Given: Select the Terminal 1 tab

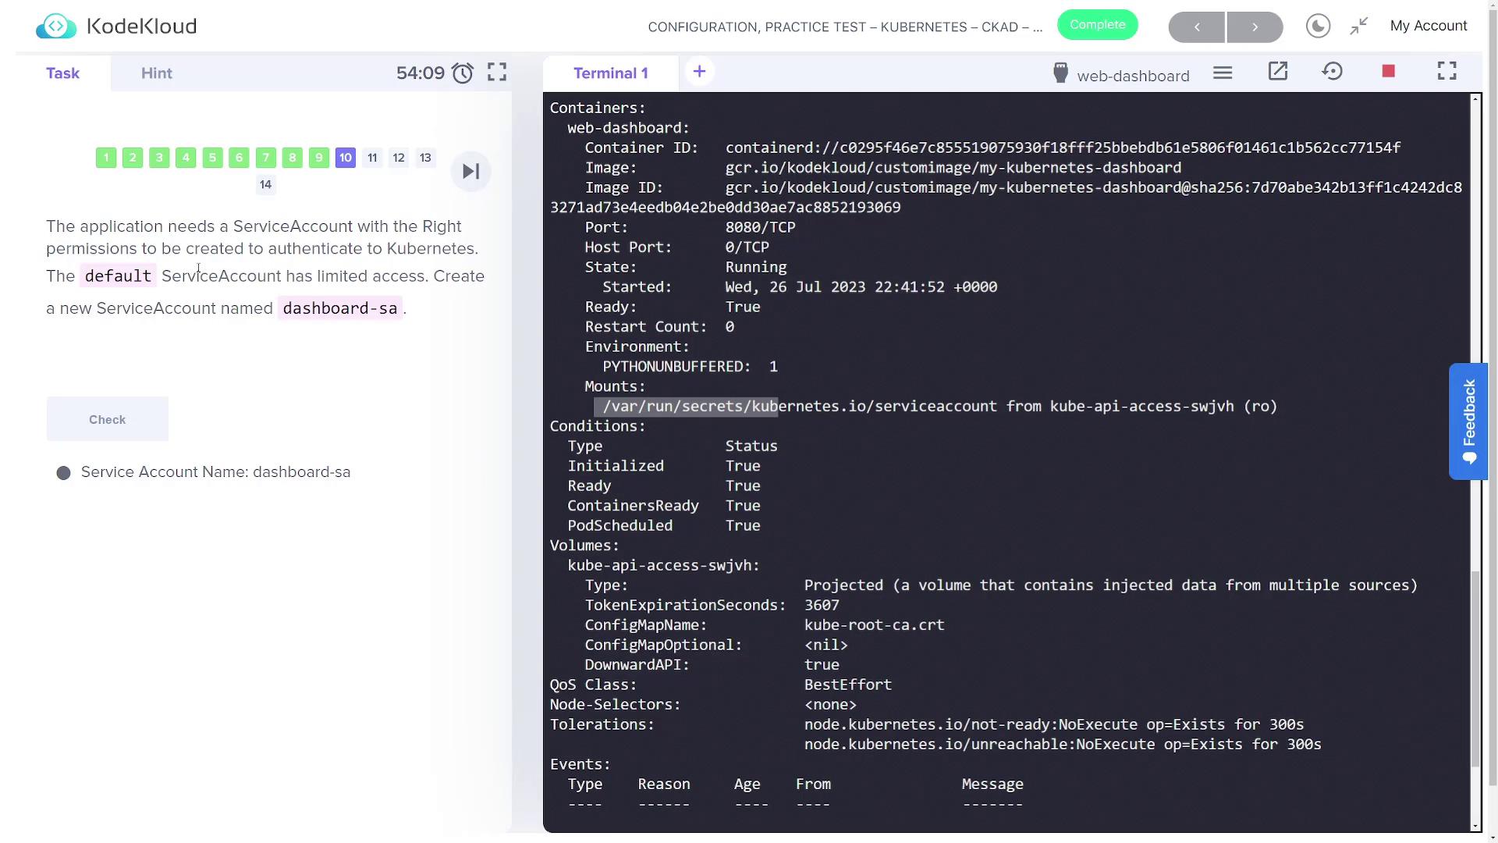Looking at the screenshot, I should click(610, 73).
